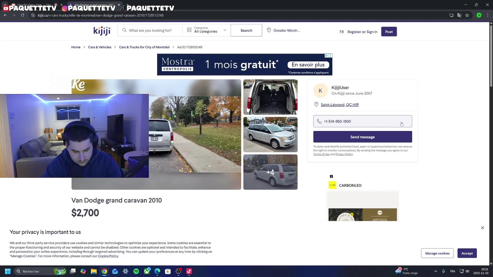Click the Send message button
This screenshot has height=277, width=493.
coord(362,137)
